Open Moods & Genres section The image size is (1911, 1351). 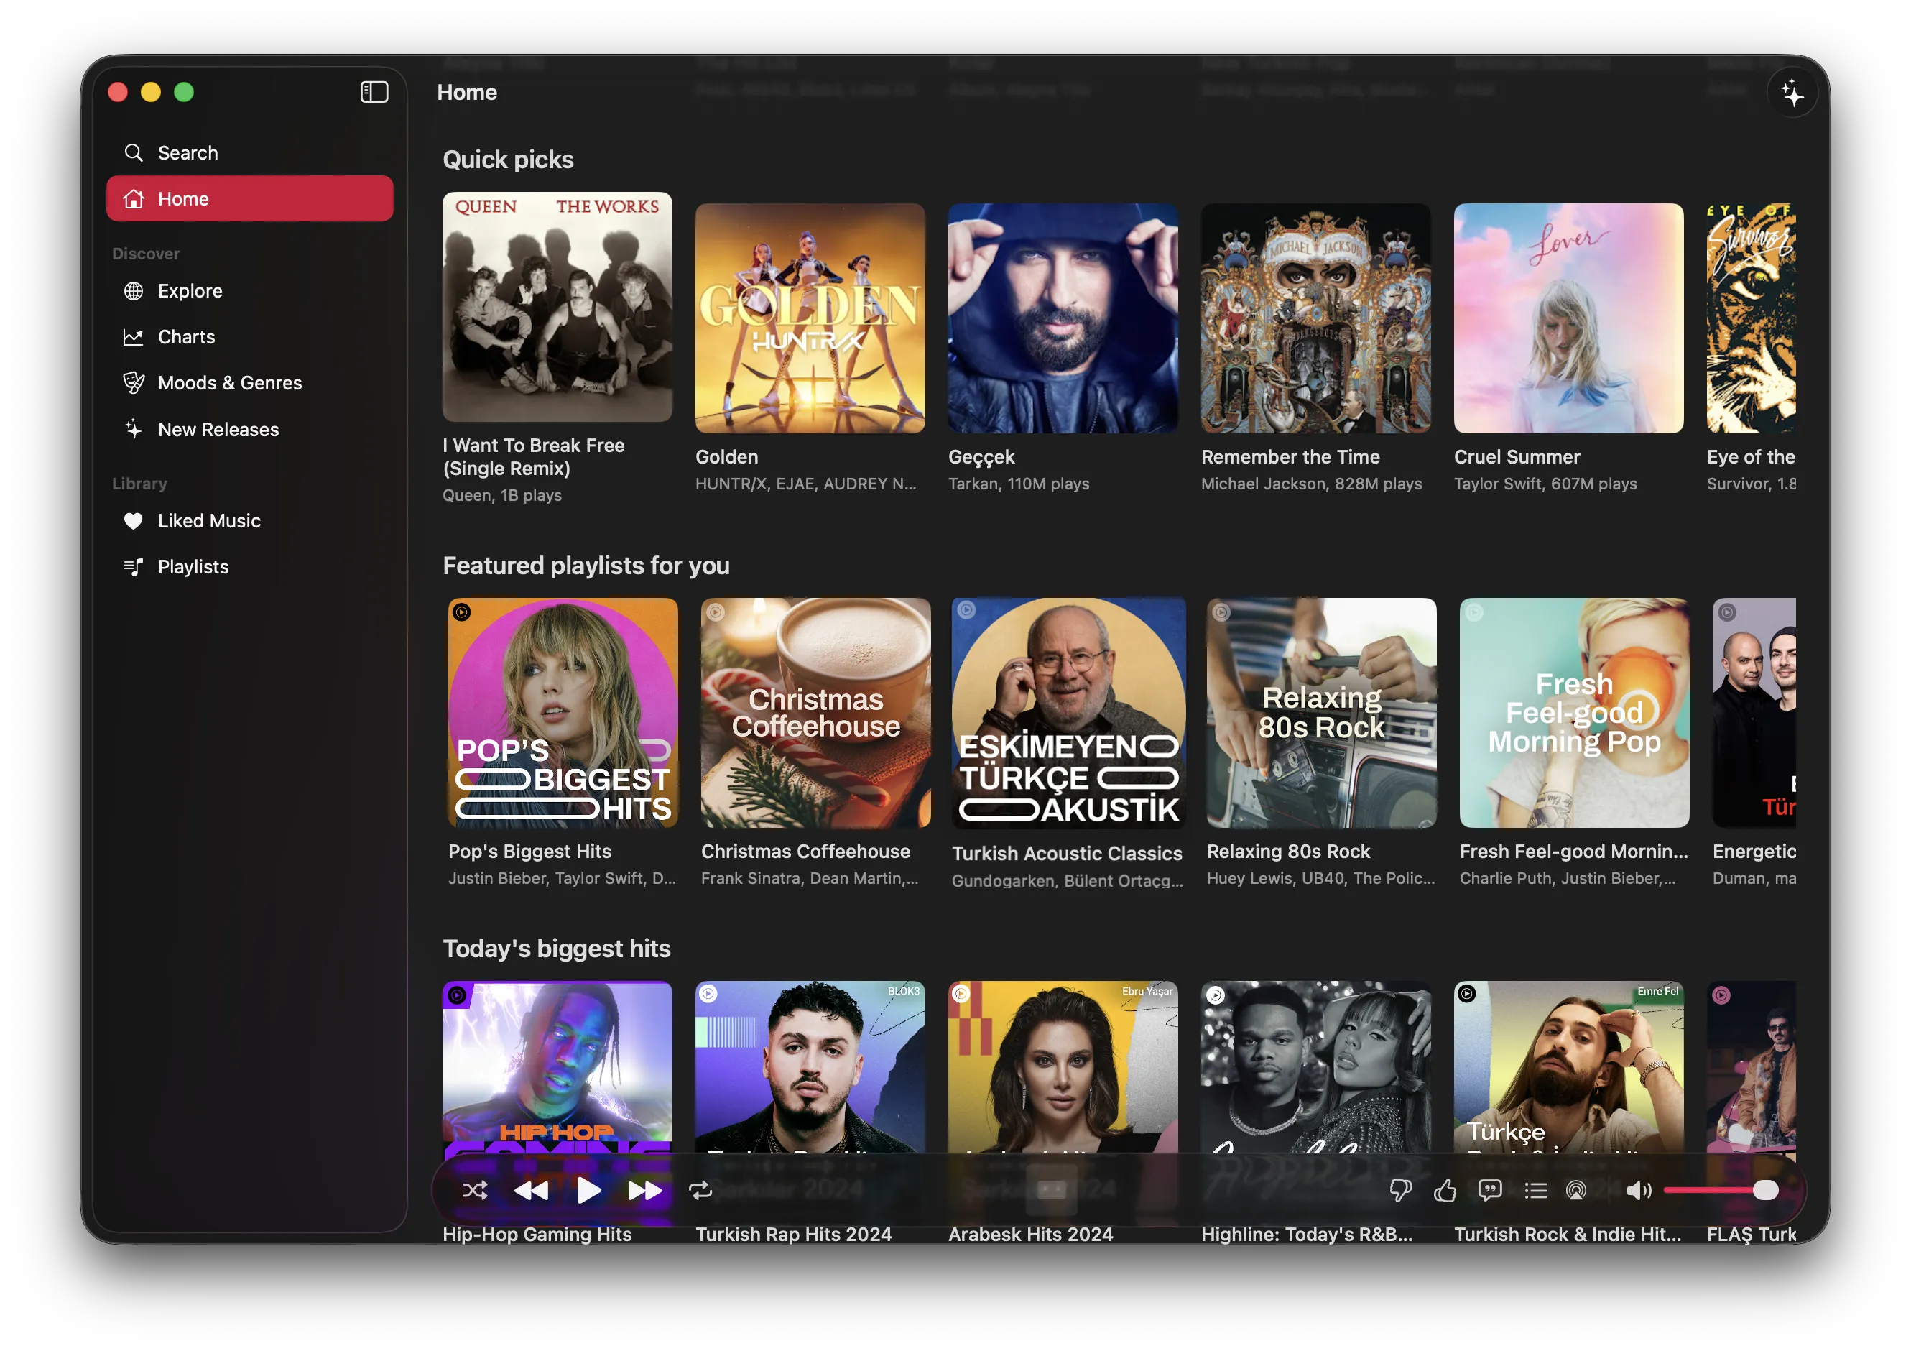(x=230, y=382)
